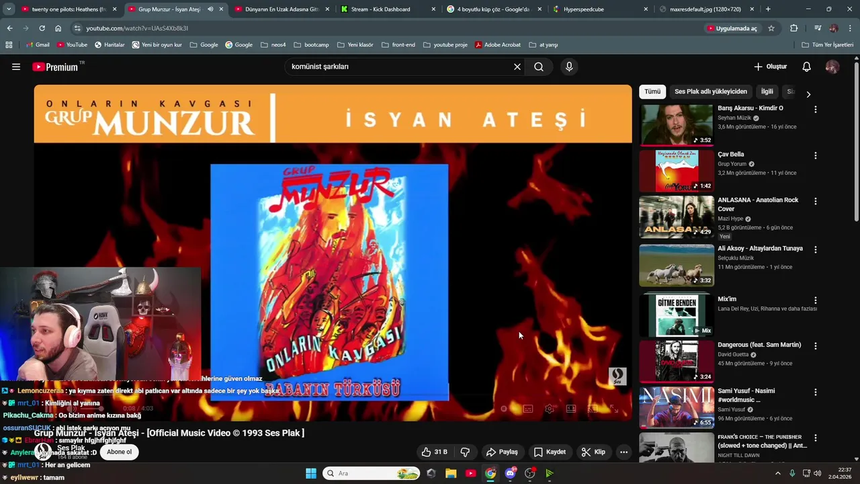Open Chrome extensions puzzle icon

pyautogui.click(x=793, y=28)
